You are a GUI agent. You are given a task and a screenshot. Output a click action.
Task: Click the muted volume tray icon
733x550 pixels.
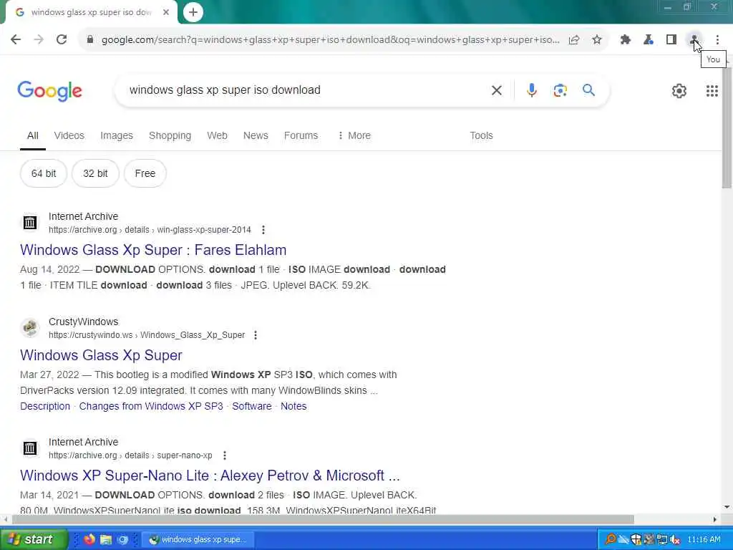(674, 540)
